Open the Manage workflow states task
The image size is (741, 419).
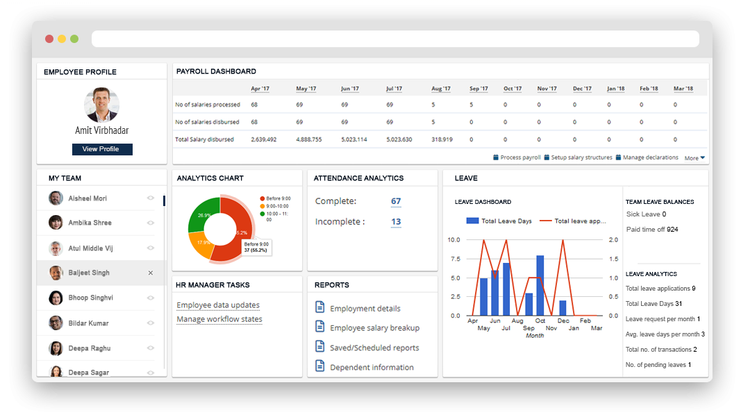(219, 319)
